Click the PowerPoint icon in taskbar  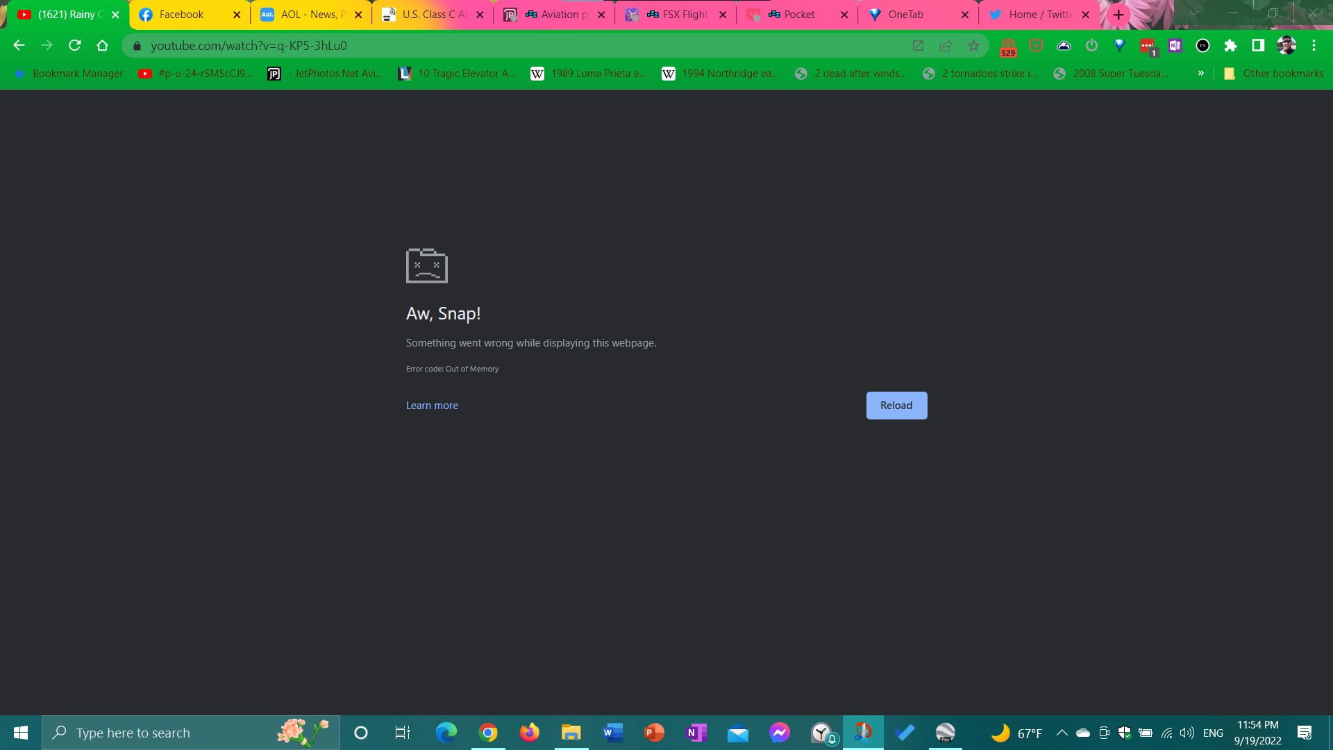(x=654, y=733)
